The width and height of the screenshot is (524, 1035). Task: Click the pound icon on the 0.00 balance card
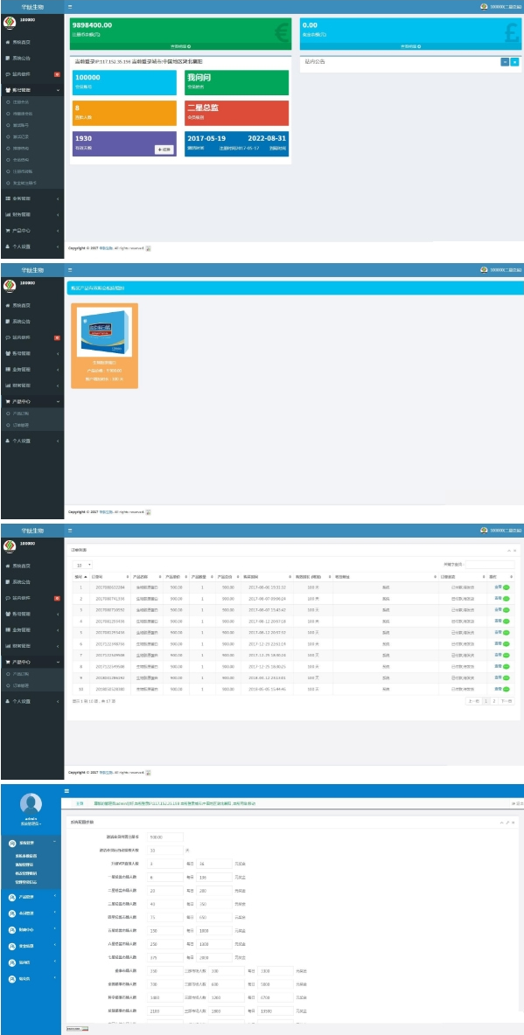[x=512, y=32]
